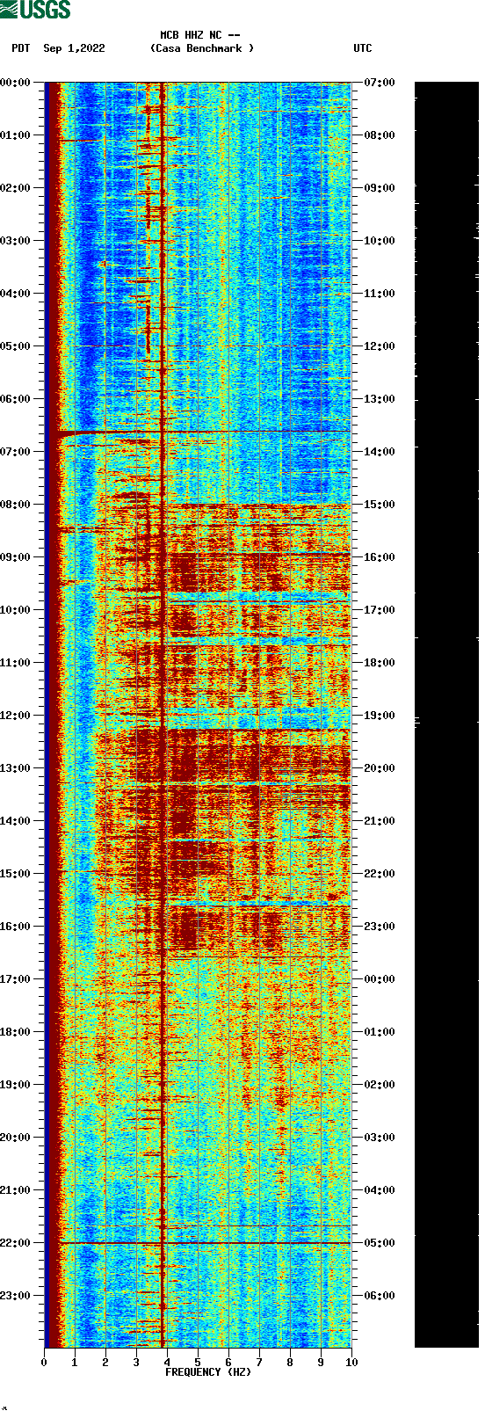
Task: Click the 12:00 PDT time label
Action: [16, 716]
